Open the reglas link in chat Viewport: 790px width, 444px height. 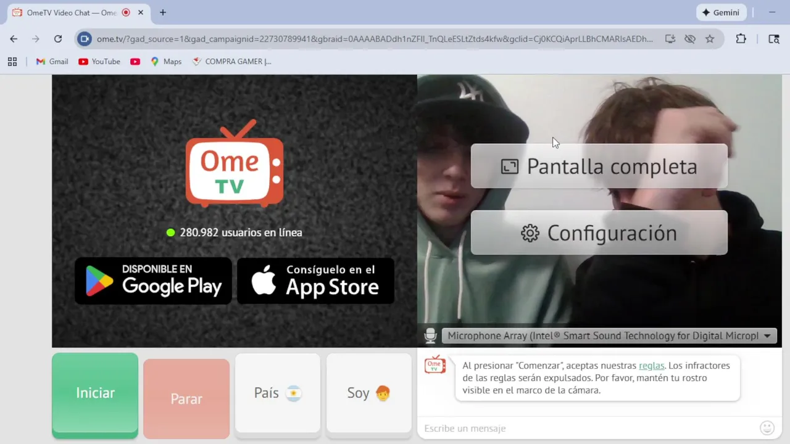(x=652, y=366)
